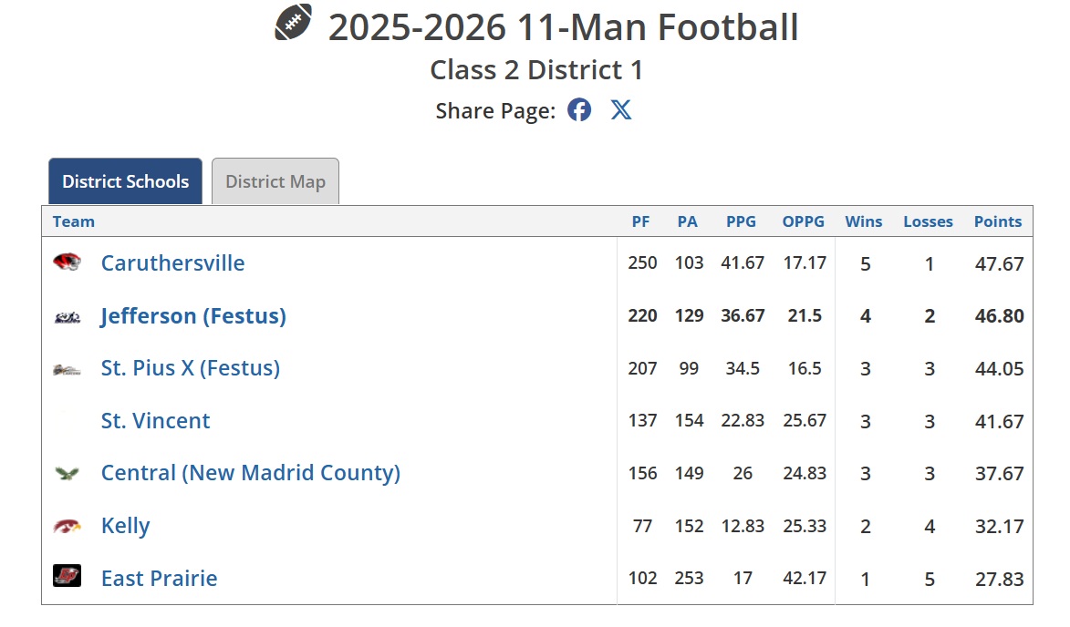Switch to the District Map tab
1070x627 pixels.
[275, 181]
